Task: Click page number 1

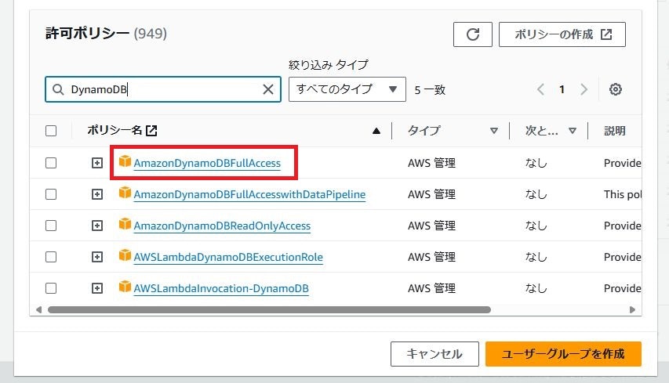Action: coord(562,89)
